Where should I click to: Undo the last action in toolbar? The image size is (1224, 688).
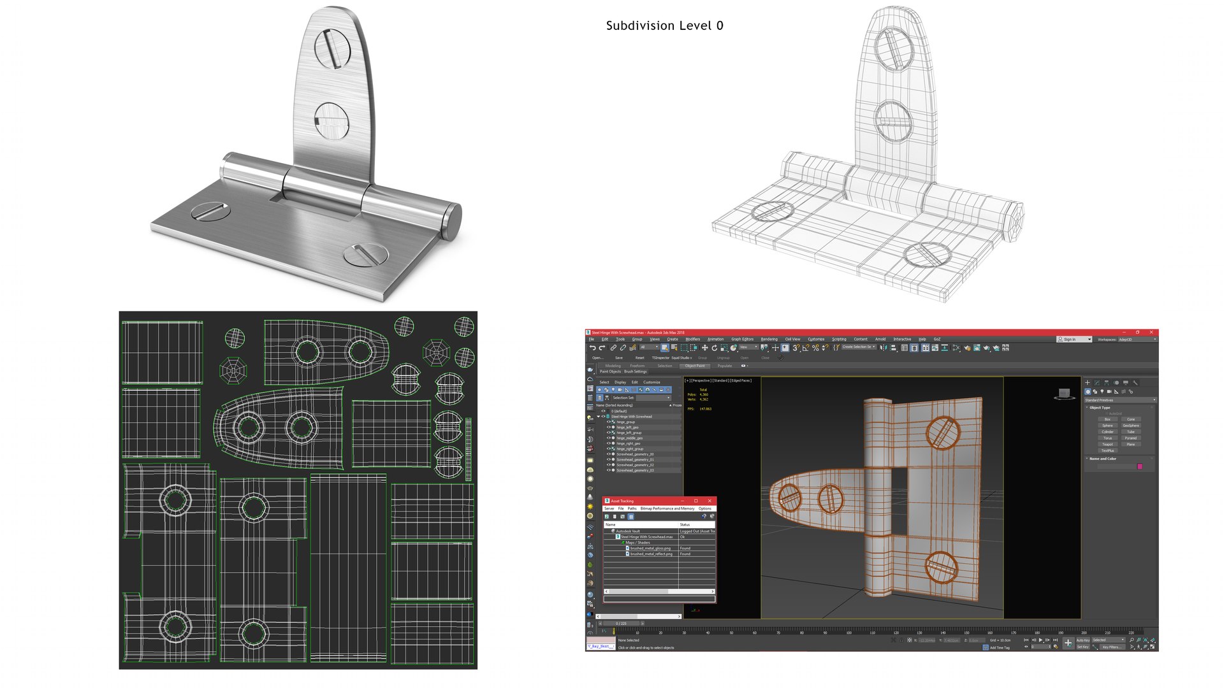tap(592, 348)
